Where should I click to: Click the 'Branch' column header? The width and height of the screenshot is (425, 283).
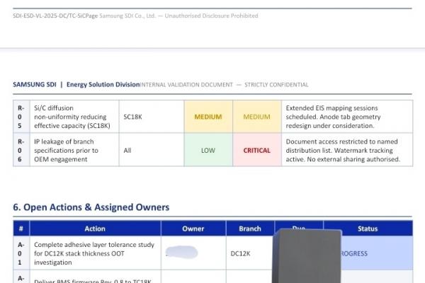click(249, 229)
